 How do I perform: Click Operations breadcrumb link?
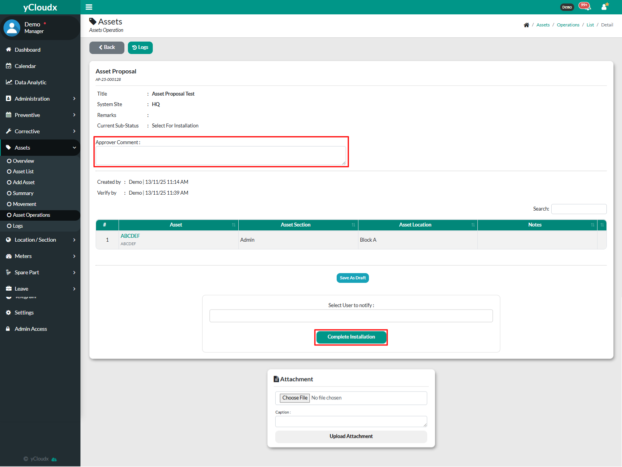click(568, 25)
